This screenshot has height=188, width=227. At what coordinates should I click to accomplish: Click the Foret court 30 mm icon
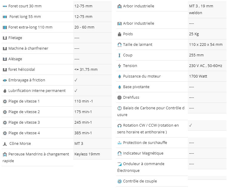5,6
